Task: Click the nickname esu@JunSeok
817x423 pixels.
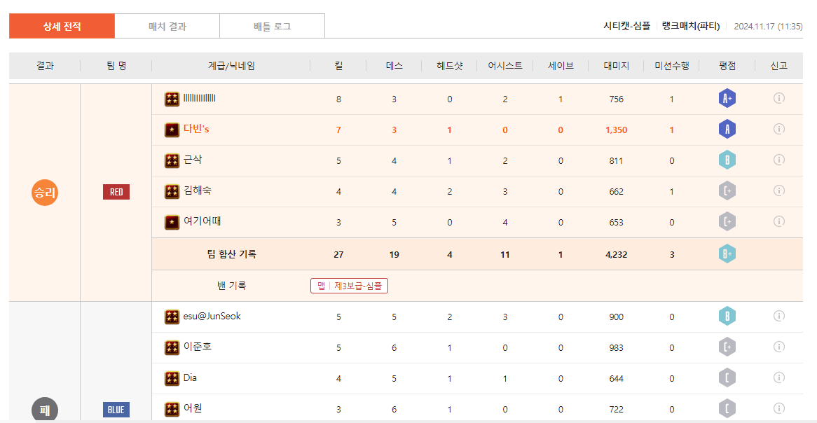Action: pyautogui.click(x=212, y=317)
